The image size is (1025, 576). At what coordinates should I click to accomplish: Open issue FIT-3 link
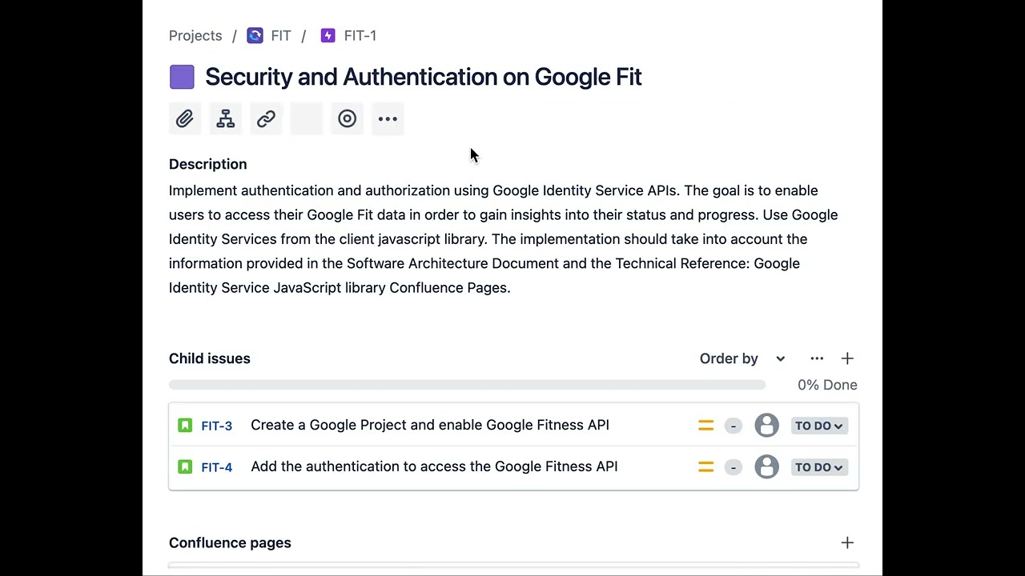click(216, 426)
